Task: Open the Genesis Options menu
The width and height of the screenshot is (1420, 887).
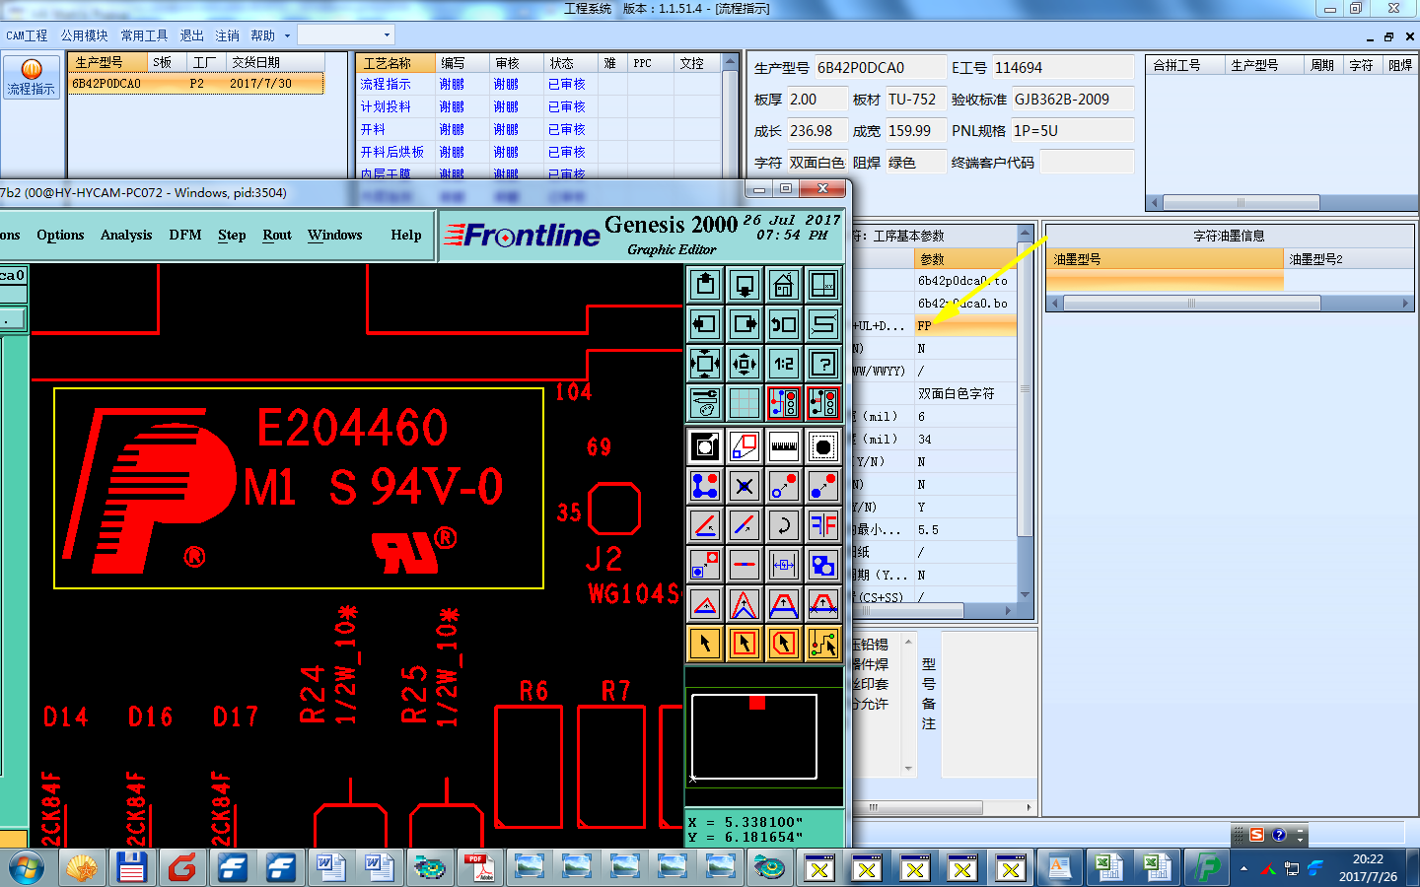Action: (60, 235)
